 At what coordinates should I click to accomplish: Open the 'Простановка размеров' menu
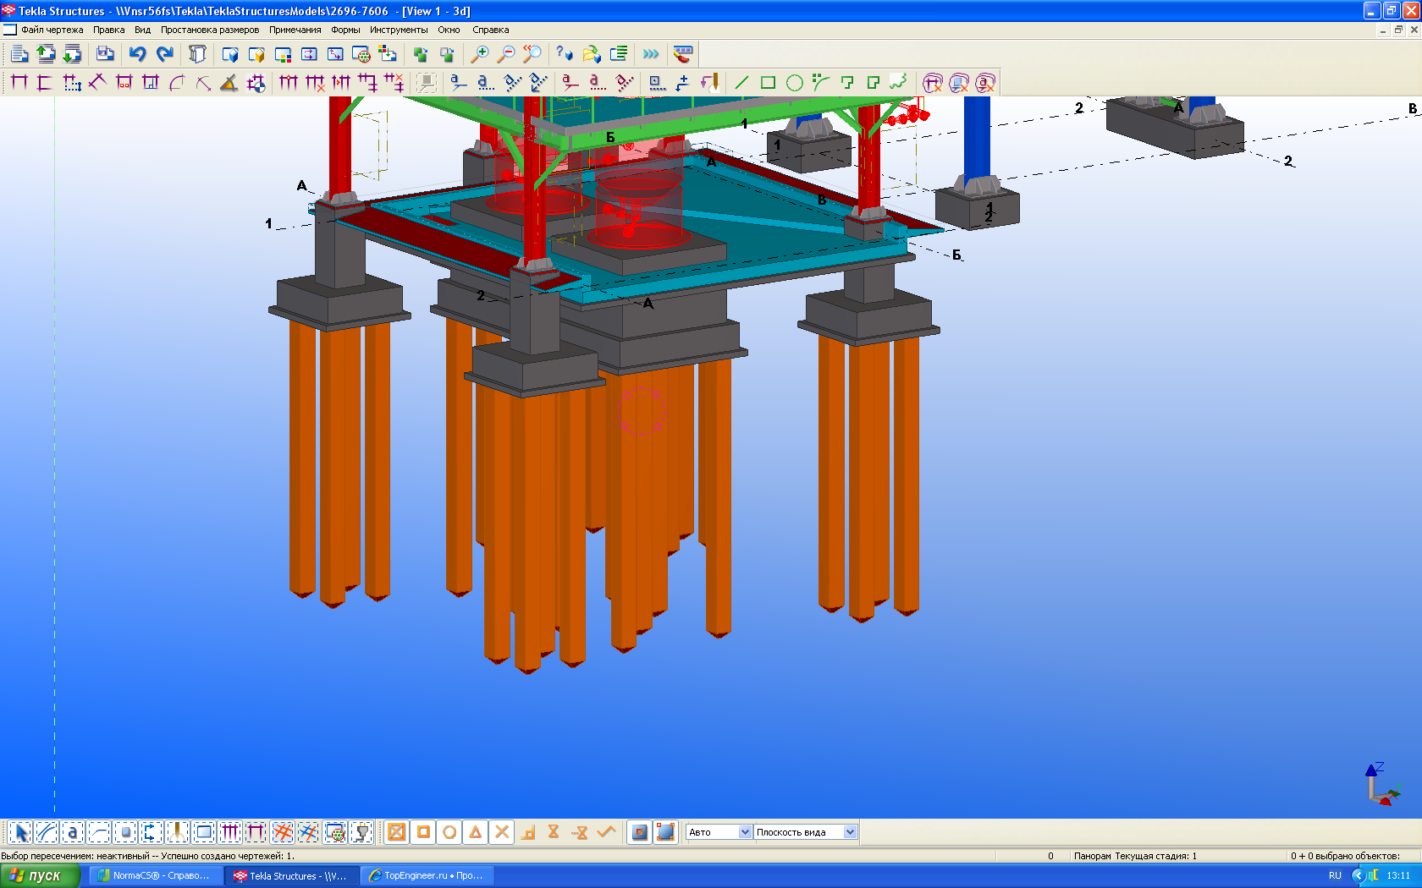[210, 30]
